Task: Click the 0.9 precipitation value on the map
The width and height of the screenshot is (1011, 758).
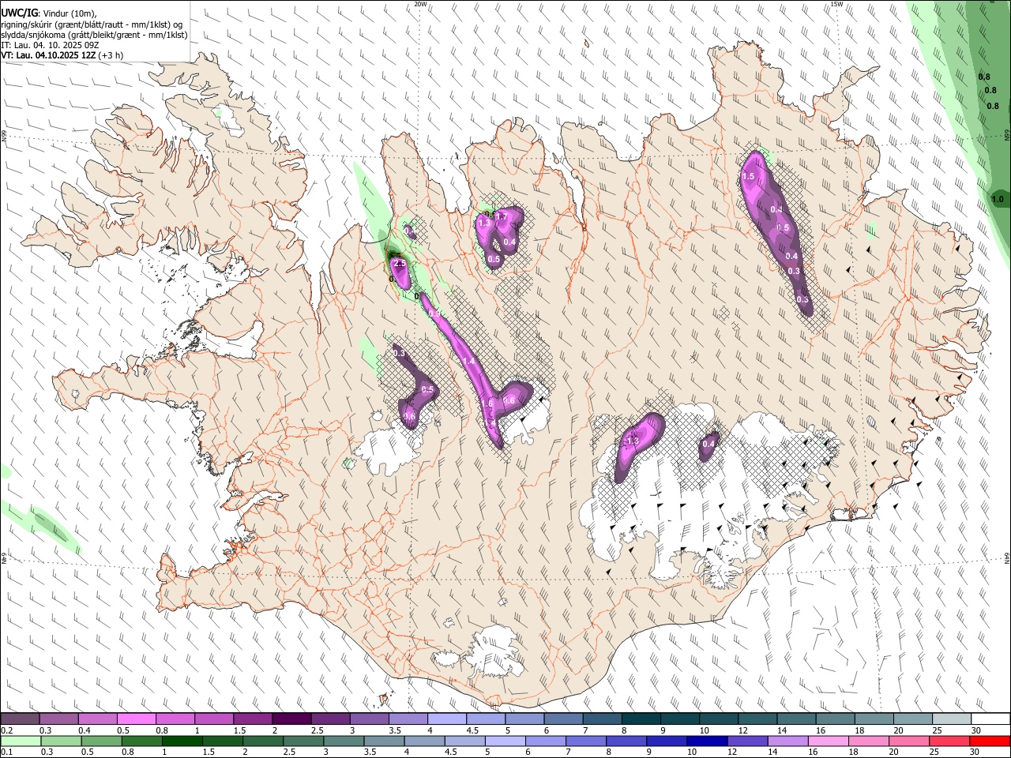Action: click(x=434, y=313)
